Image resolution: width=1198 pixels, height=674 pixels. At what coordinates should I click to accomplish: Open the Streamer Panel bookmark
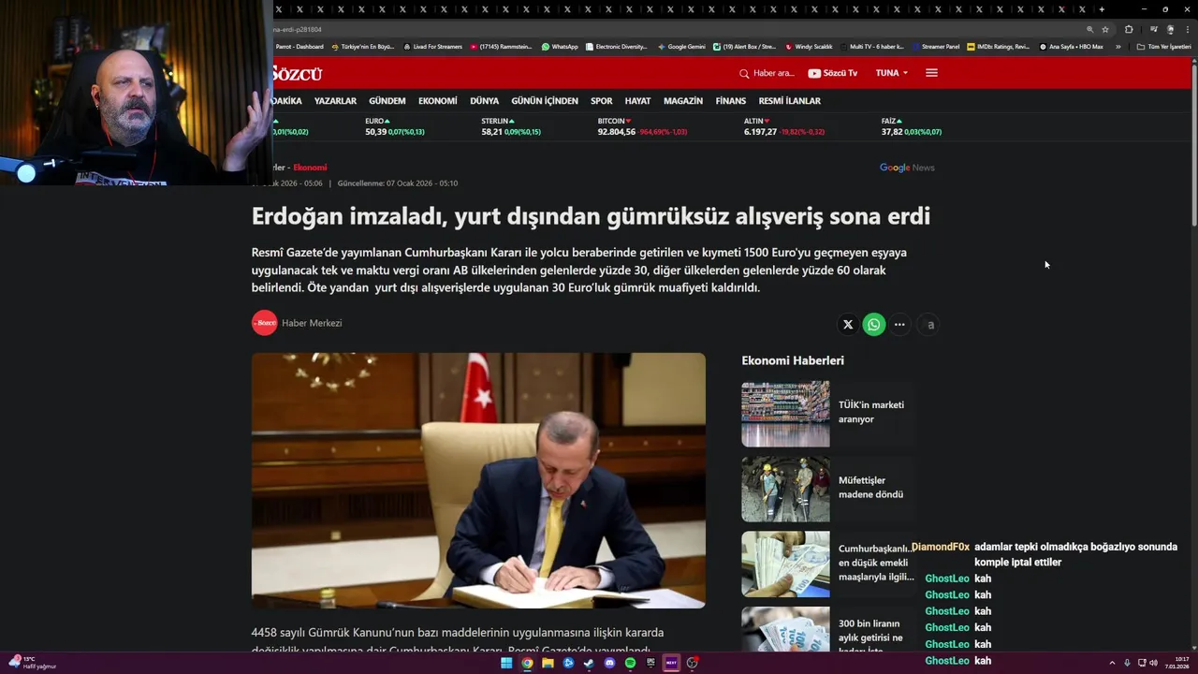click(x=935, y=46)
